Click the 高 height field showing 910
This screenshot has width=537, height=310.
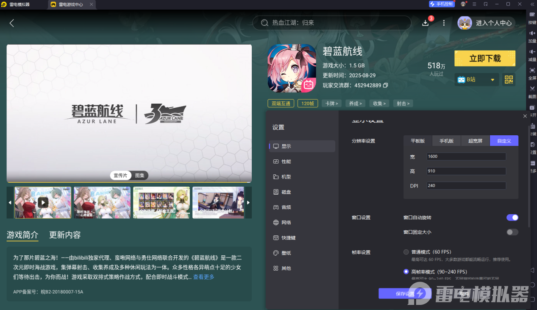point(466,171)
